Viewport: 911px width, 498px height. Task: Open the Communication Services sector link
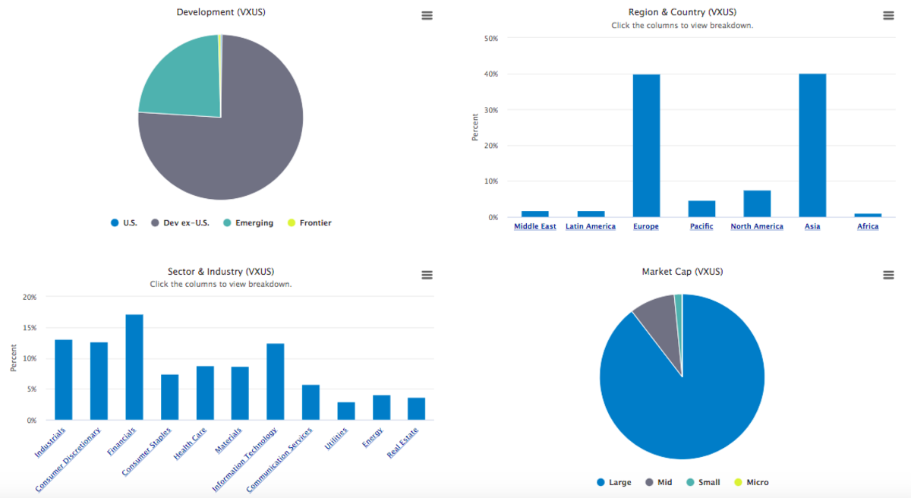pyautogui.click(x=280, y=460)
